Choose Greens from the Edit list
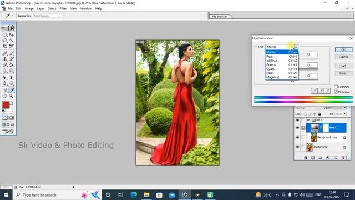Viewport: 355px width, 200px height. [282, 64]
